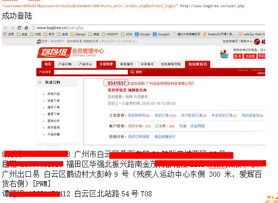Click the 成功登陆 heading text

pos(17,16)
